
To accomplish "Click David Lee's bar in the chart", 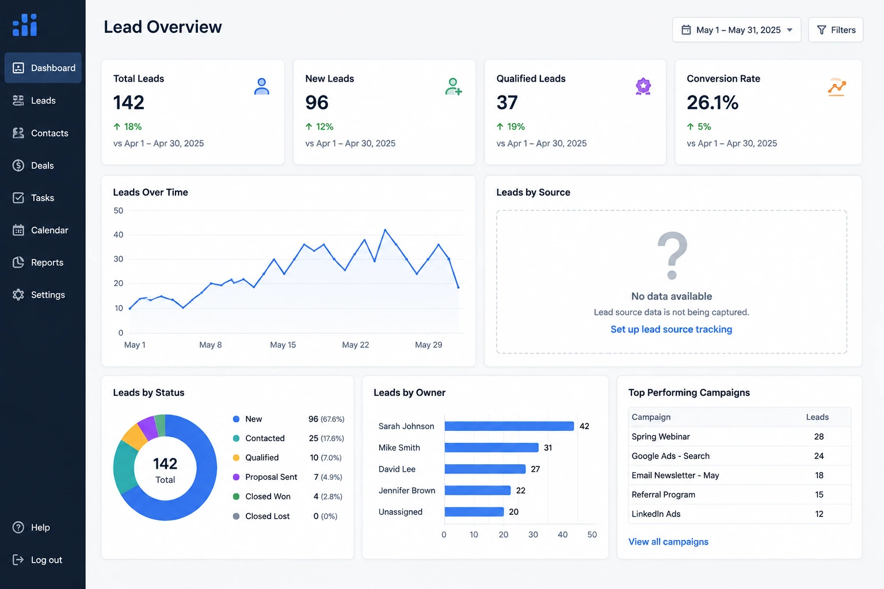I will pos(485,469).
